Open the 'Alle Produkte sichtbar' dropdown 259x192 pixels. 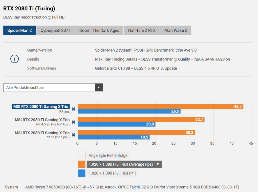coord(53,88)
